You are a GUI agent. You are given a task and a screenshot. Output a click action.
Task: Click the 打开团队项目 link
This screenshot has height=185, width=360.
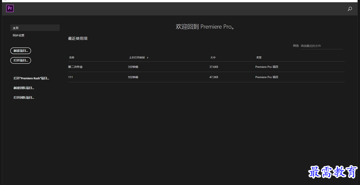coord(24,97)
